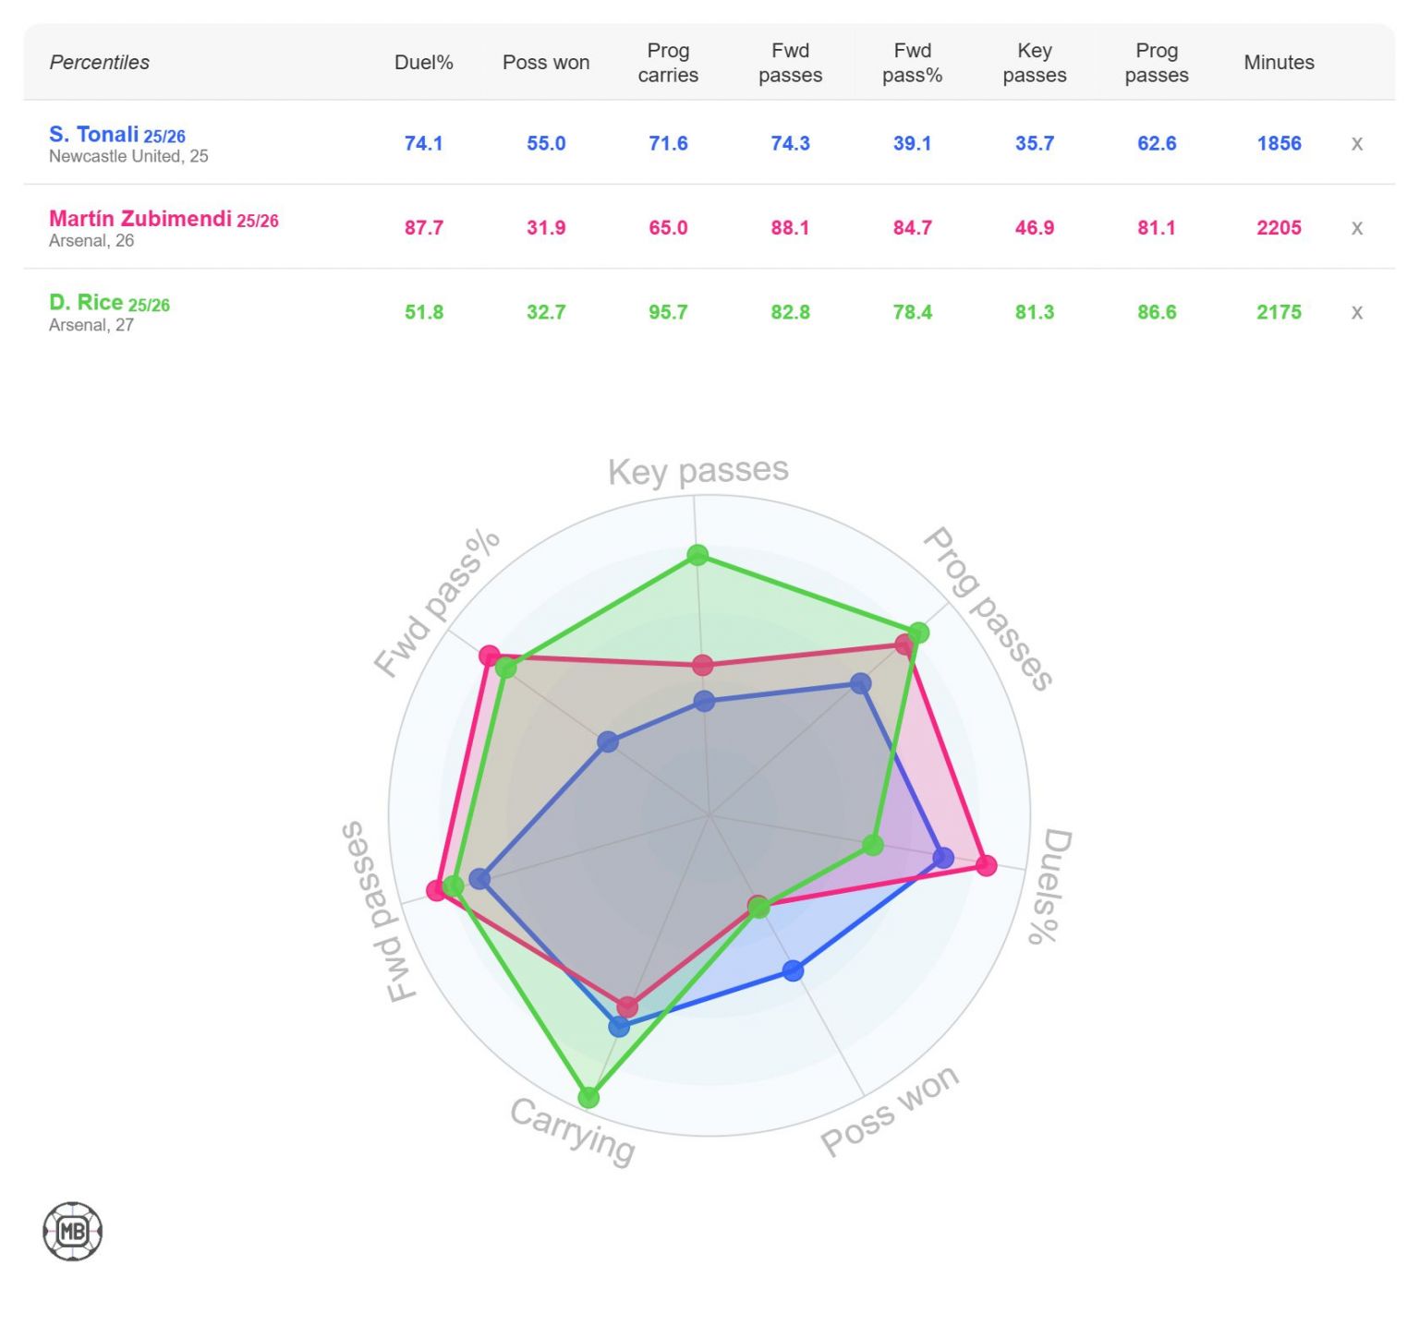
Task: Sort by Key passes column header
Action: click(1034, 62)
